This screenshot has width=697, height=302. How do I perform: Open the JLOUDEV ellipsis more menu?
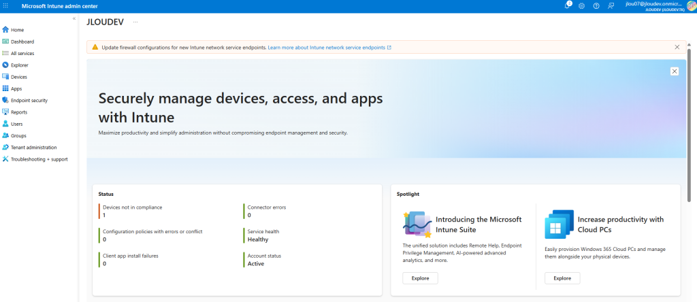[135, 22]
